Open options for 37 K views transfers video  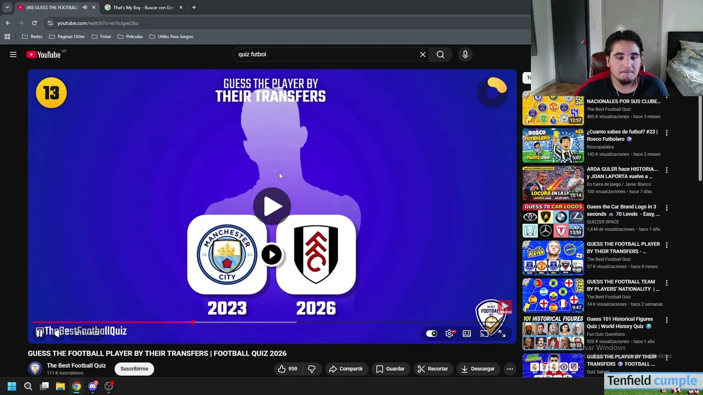[666, 245]
